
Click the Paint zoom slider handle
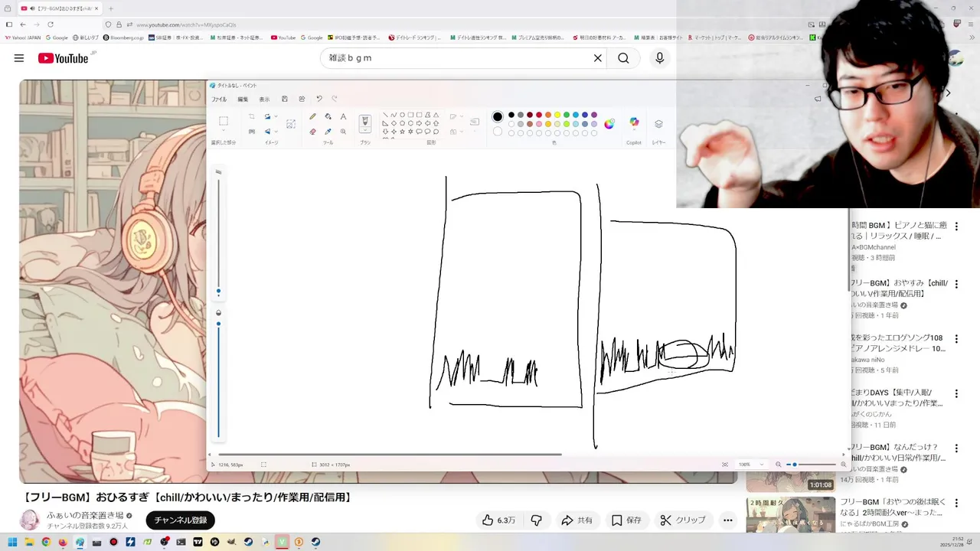click(x=795, y=465)
